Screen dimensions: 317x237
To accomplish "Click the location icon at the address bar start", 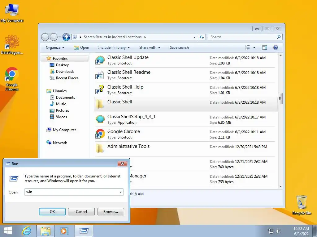I will click(x=75, y=37).
